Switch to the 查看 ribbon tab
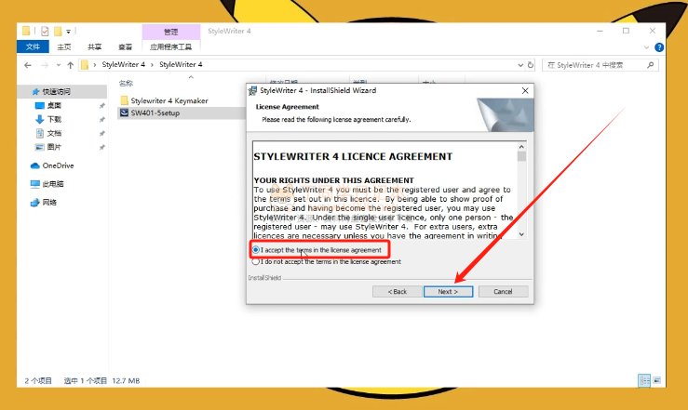 point(125,46)
